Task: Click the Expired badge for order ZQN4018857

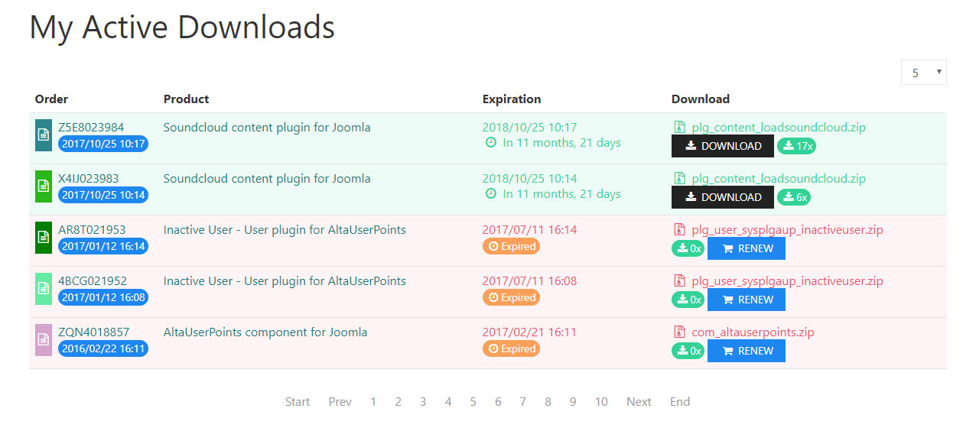Action: pyautogui.click(x=511, y=348)
